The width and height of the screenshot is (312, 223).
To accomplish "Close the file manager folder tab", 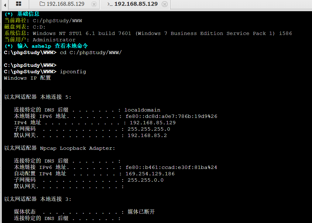I will click(94, 4).
